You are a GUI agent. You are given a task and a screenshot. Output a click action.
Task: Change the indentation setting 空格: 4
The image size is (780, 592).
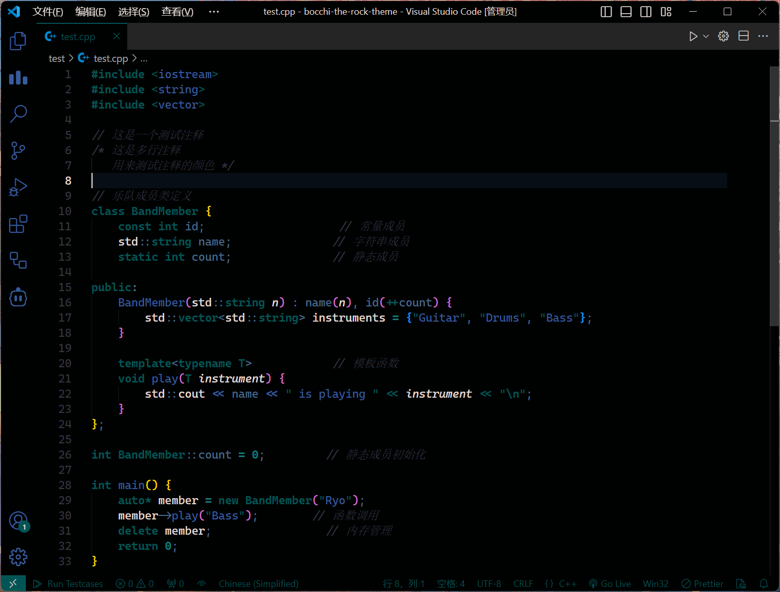[x=451, y=584]
